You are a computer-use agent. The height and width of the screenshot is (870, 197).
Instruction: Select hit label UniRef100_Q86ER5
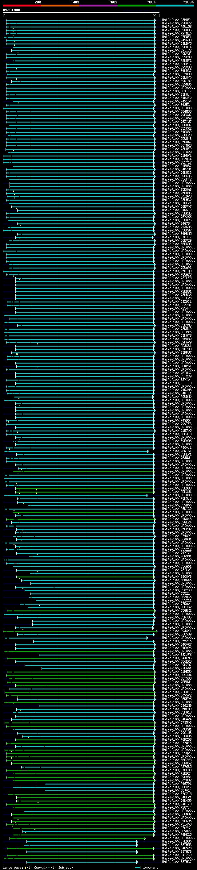(177, 661)
